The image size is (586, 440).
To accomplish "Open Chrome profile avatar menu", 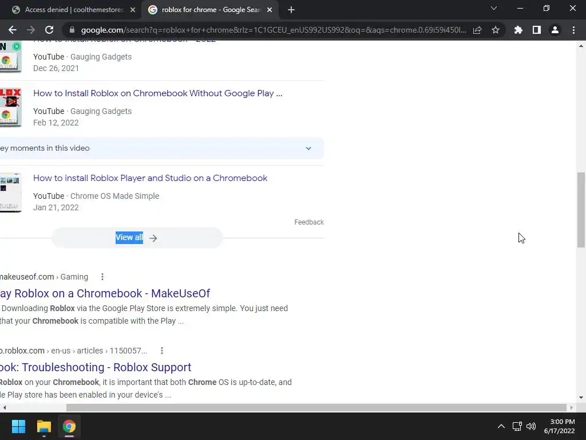I will 555,30.
